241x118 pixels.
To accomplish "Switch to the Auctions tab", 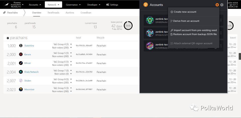I will coord(70,13).
